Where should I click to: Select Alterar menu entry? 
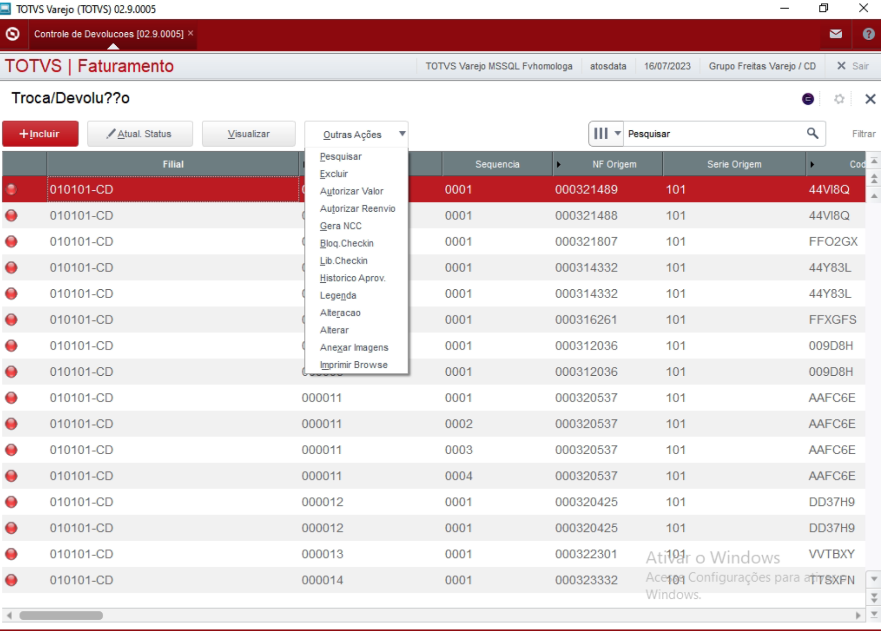coord(334,330)
